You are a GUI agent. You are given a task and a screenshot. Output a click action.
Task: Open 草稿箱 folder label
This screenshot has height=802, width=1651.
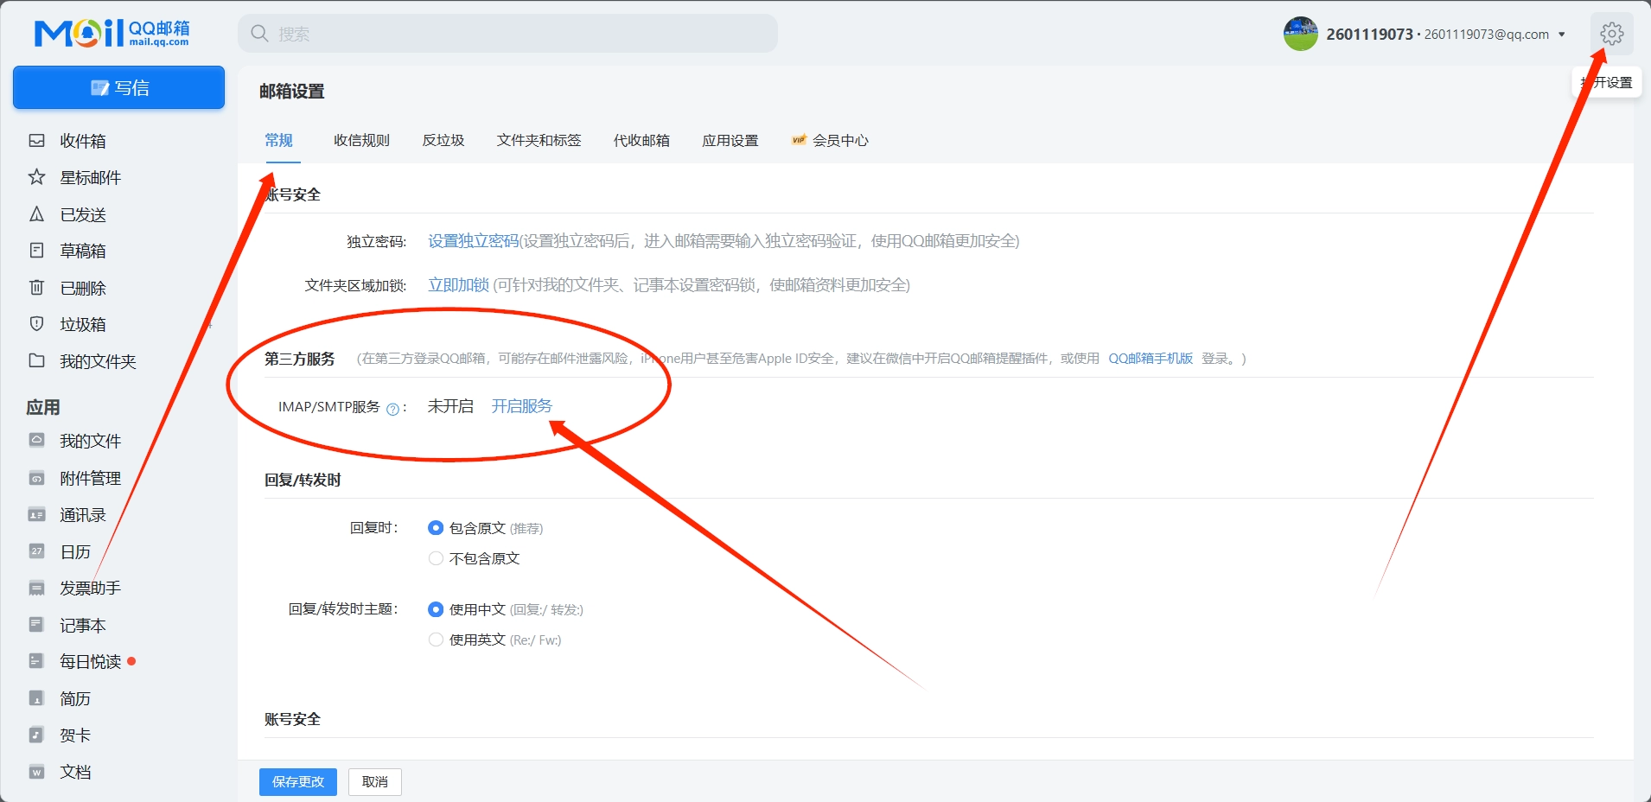point(83,251)
